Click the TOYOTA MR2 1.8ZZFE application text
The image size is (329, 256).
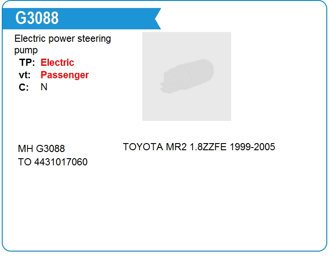(x=175, y=147)
